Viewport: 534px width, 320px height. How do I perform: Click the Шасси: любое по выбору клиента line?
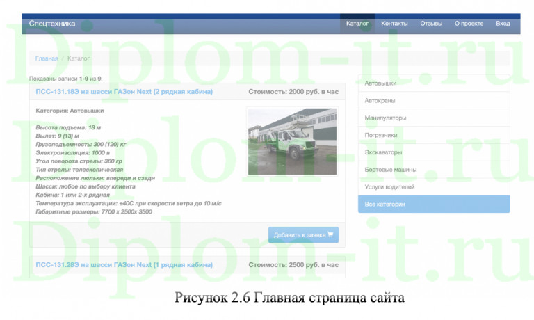click(86, 186)
